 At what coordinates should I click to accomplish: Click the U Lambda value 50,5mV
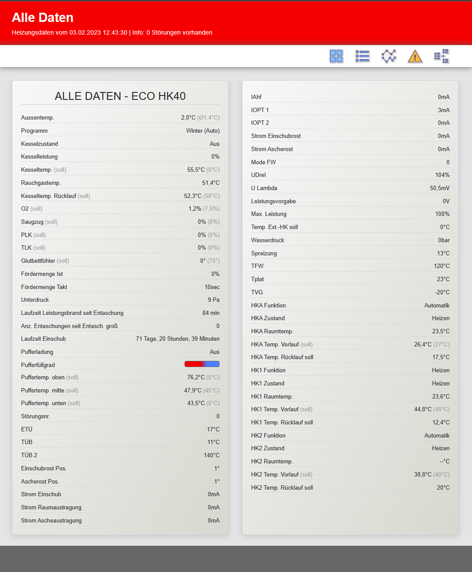[x=440, y=188]
